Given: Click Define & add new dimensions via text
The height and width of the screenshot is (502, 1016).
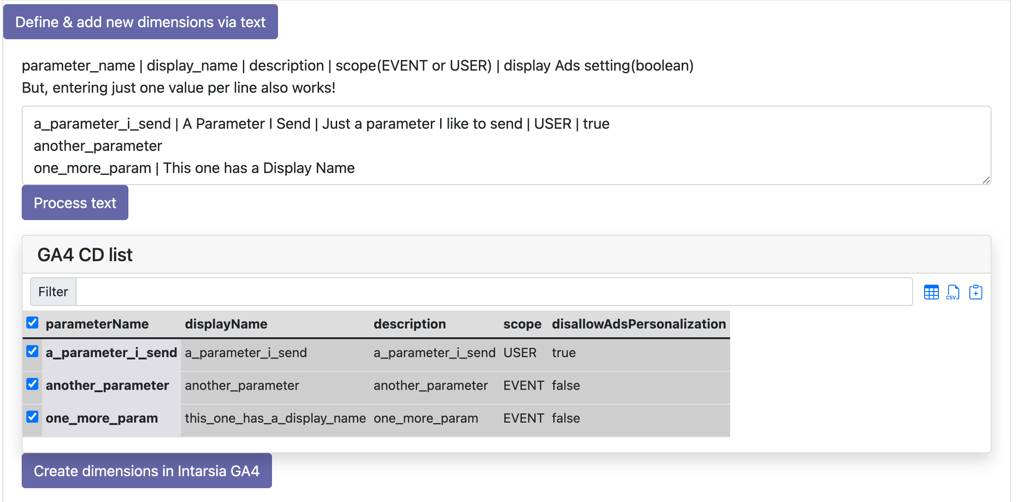Looking at the screenshot, I should point(140,21).
